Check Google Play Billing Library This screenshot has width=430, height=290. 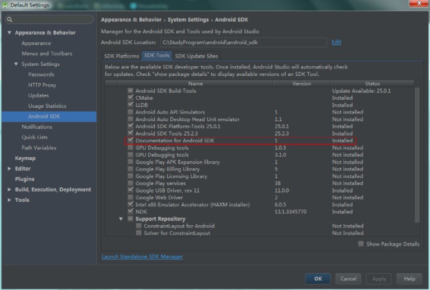(x=130, y=169)
